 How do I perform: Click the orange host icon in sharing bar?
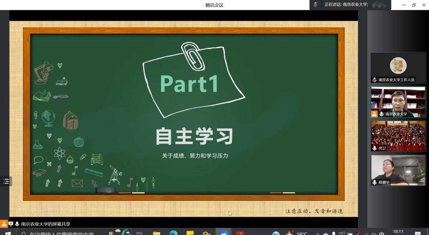pyautogui.click(x=4, y=224)
